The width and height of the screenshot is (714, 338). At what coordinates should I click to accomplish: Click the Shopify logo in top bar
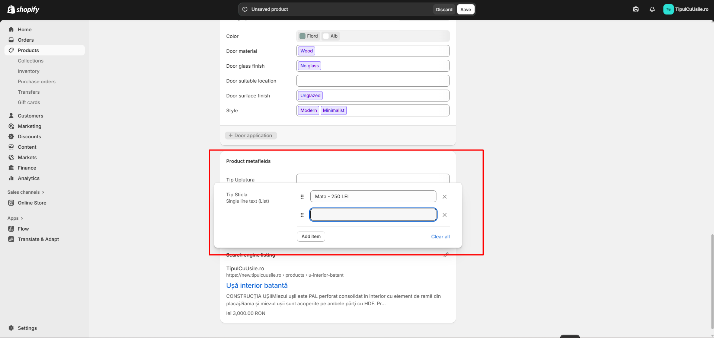(23, 9)
